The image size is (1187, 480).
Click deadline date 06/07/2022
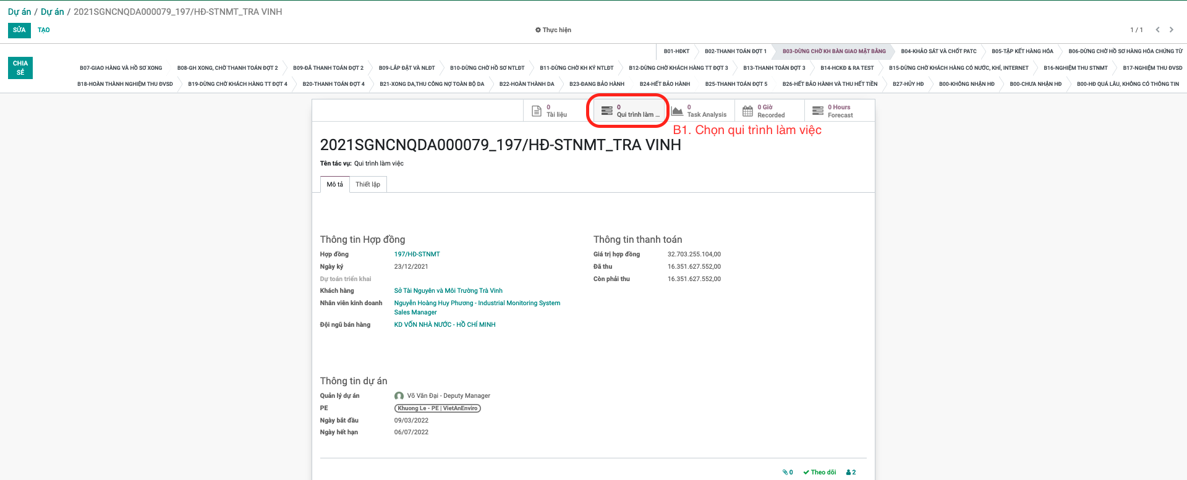tap(411, 432)
